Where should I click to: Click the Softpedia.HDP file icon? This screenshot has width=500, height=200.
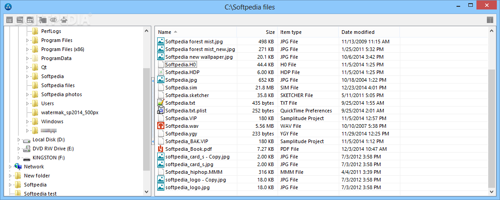point(161,72)
